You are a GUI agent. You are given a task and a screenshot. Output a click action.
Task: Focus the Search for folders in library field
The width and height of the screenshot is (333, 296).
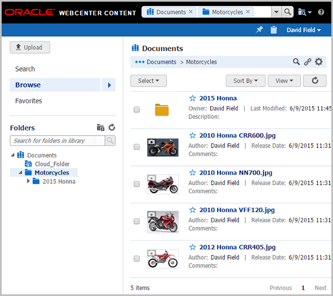point(58,141)
